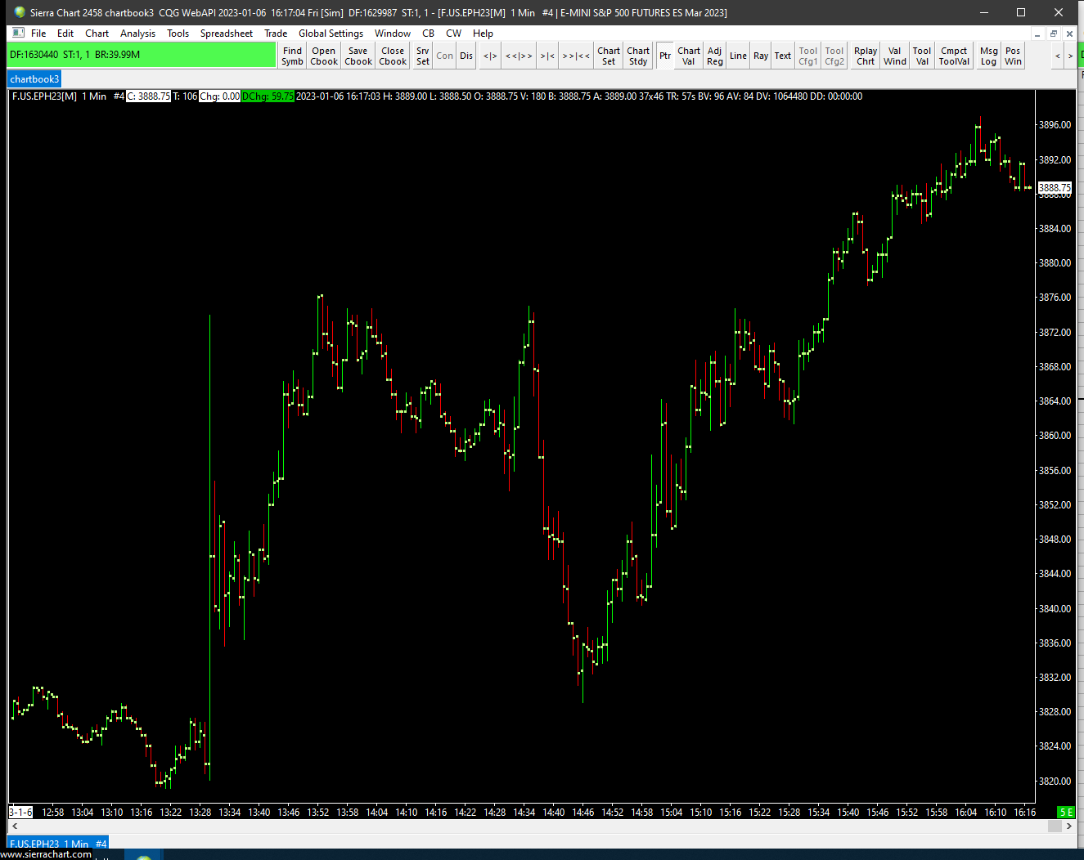Image resolution: width=1084 pixels, height=860 pixels.
Task: Switch to the chartbook3 tab
Action: (x=34, y=79)
